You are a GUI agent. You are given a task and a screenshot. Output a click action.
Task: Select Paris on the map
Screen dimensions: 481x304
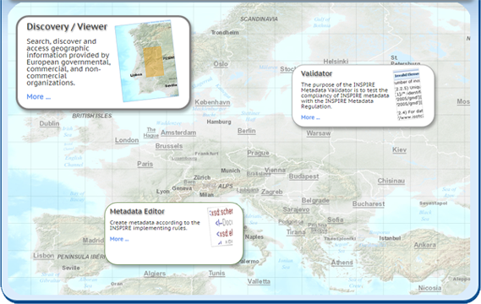point(145,164)
